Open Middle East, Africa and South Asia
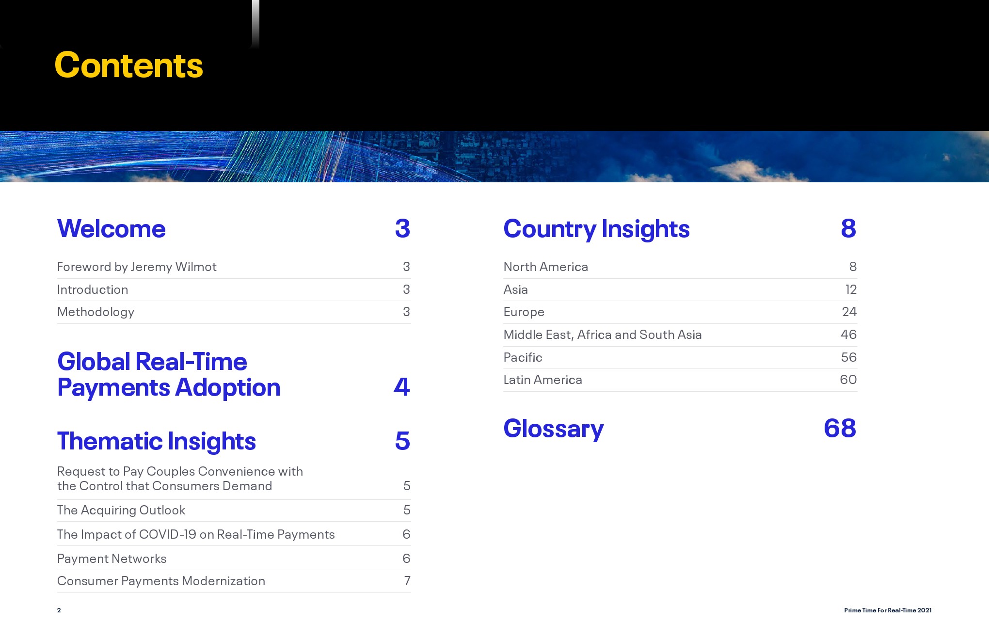Screen dimensions: 989x640 [x=602, y=335]
